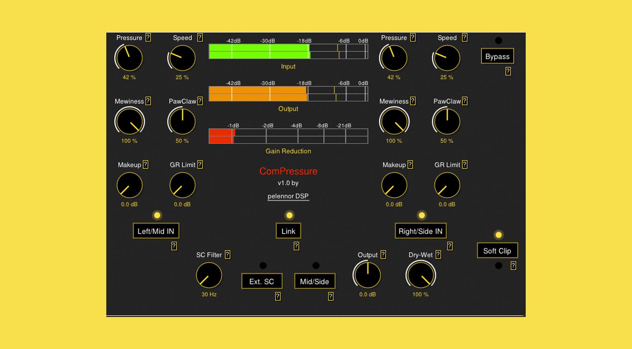The height and width of the screenshot is (349, 632).
Task: Click help icon beside the Output knob label
Action: 383,255
